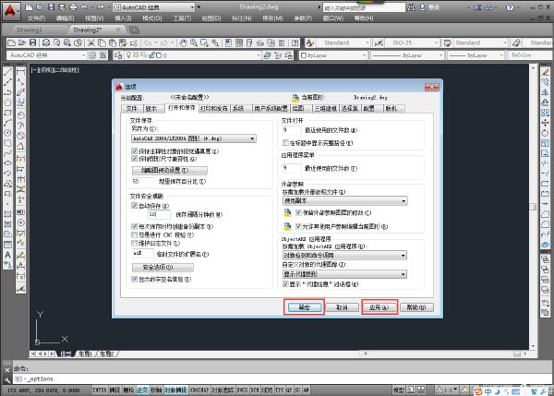The image size is (554, 396).
Task: Toggle 显示数字签名信息 checkbox
Action: [134, 279]
